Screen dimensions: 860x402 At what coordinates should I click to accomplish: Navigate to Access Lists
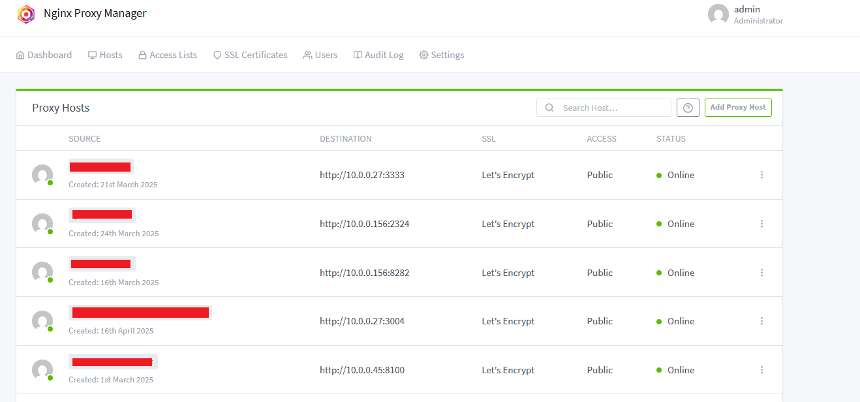[168, 55]
